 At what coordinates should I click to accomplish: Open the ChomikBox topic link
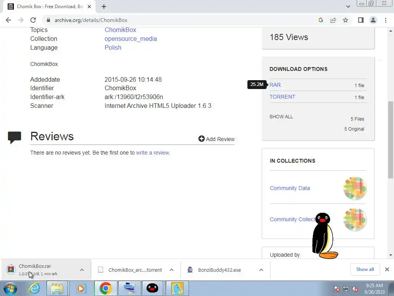click(120, 30)
